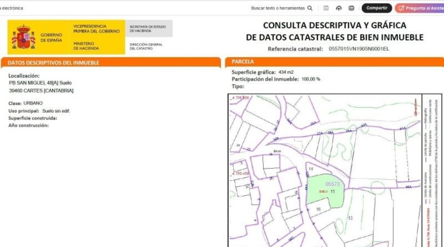Click the '434 m2' surface value

pos(286,72)
